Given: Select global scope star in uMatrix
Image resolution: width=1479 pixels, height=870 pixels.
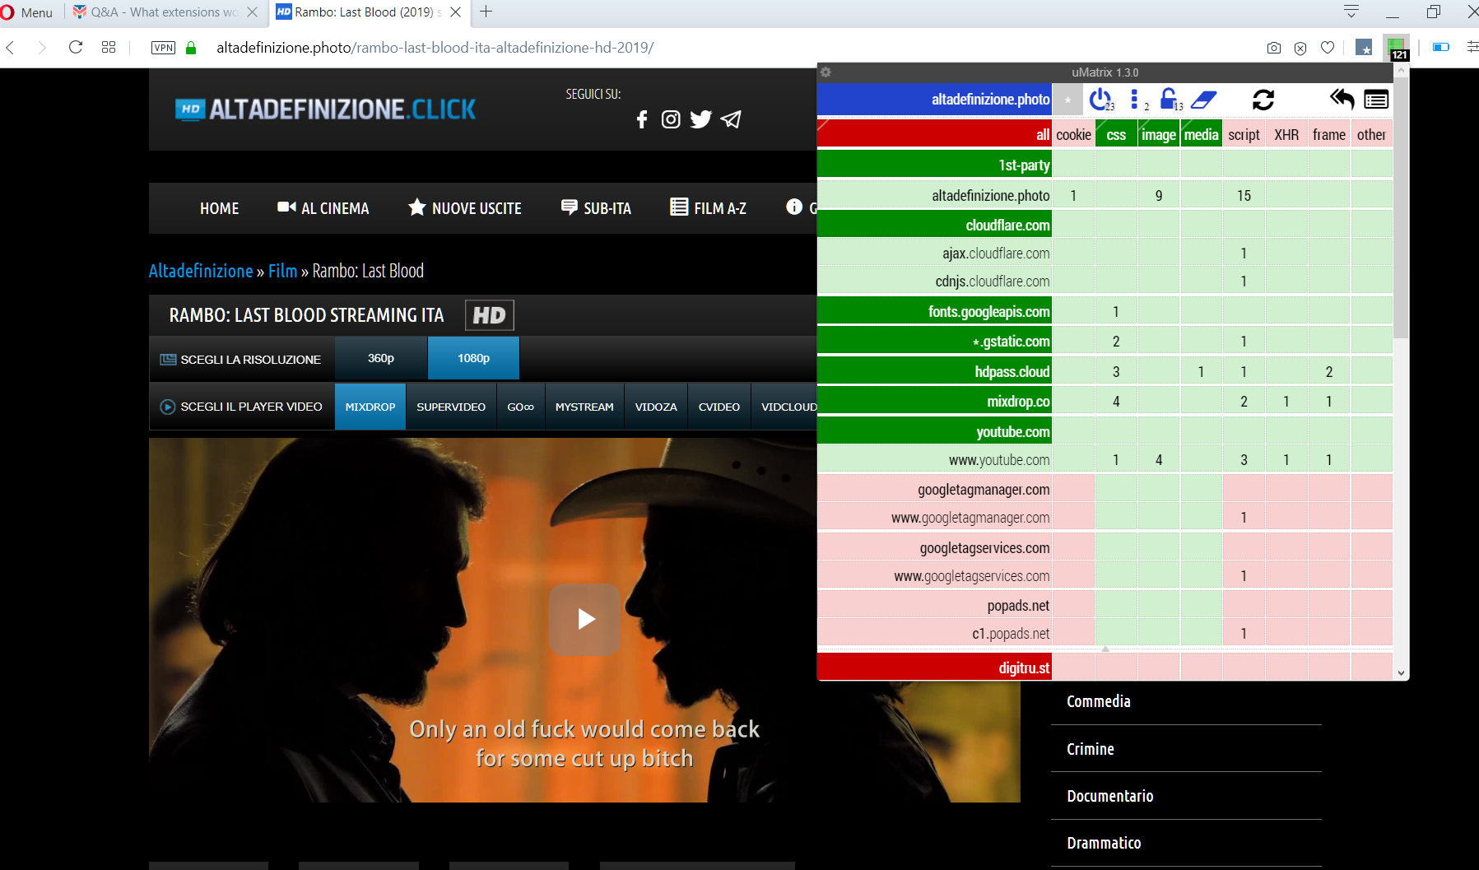Looking at the screenshot, I should pos(1067,100).
